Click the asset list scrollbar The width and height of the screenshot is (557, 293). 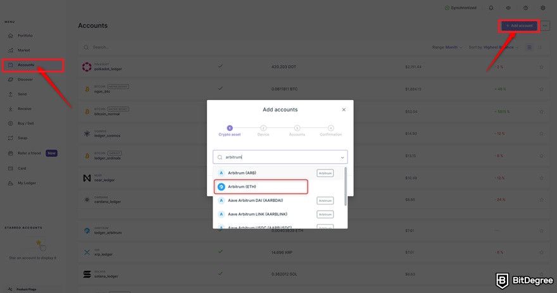coord(346,187)
